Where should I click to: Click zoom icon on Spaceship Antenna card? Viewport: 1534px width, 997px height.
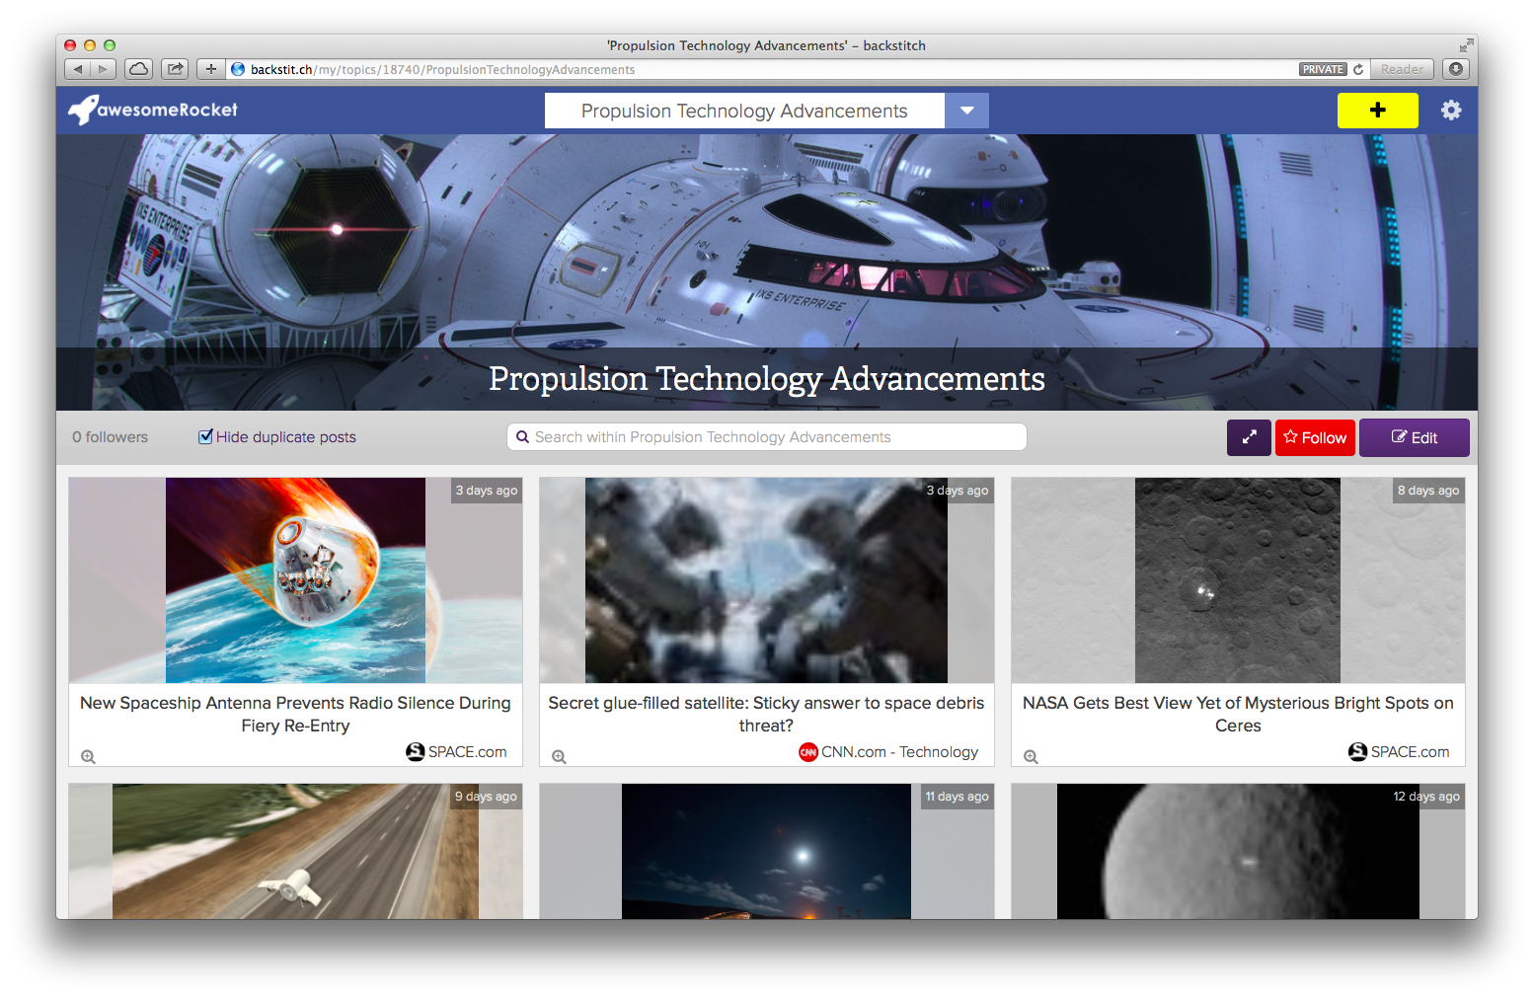click(88, 757)
